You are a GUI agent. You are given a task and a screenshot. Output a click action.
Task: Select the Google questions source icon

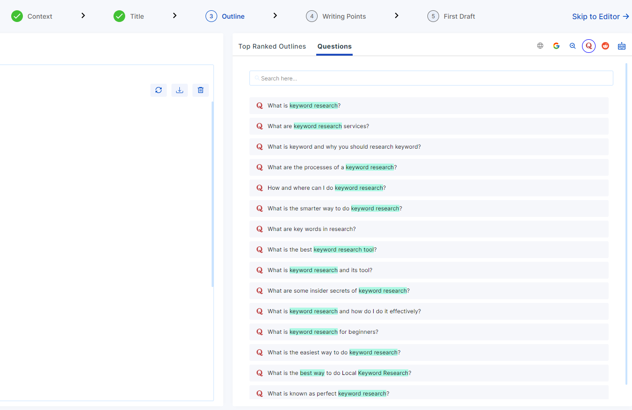[556, 46]
